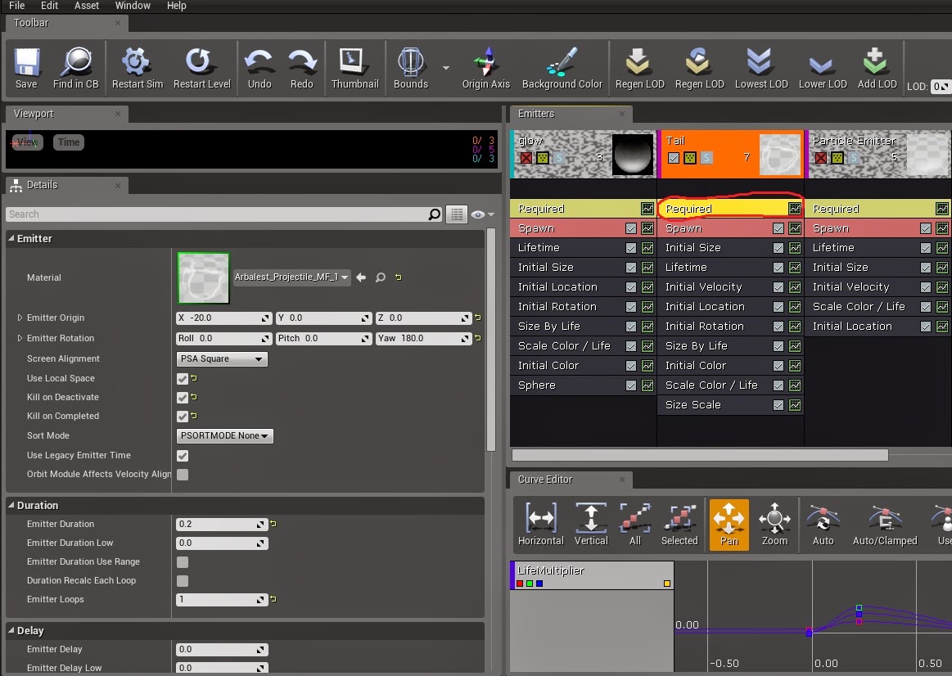Disable the glow Sphere module checkbox
The width and height of the screenshot is (952, 676).
pos(631,385)
